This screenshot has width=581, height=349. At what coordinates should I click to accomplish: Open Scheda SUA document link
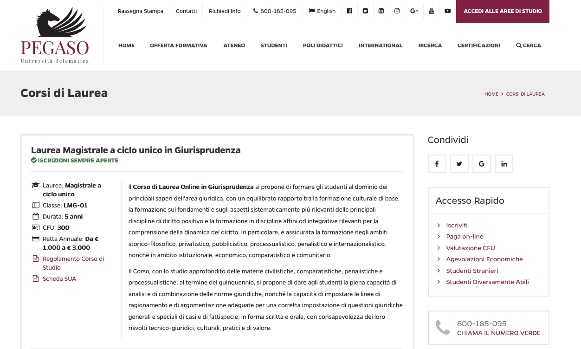[x=59, y=279]
